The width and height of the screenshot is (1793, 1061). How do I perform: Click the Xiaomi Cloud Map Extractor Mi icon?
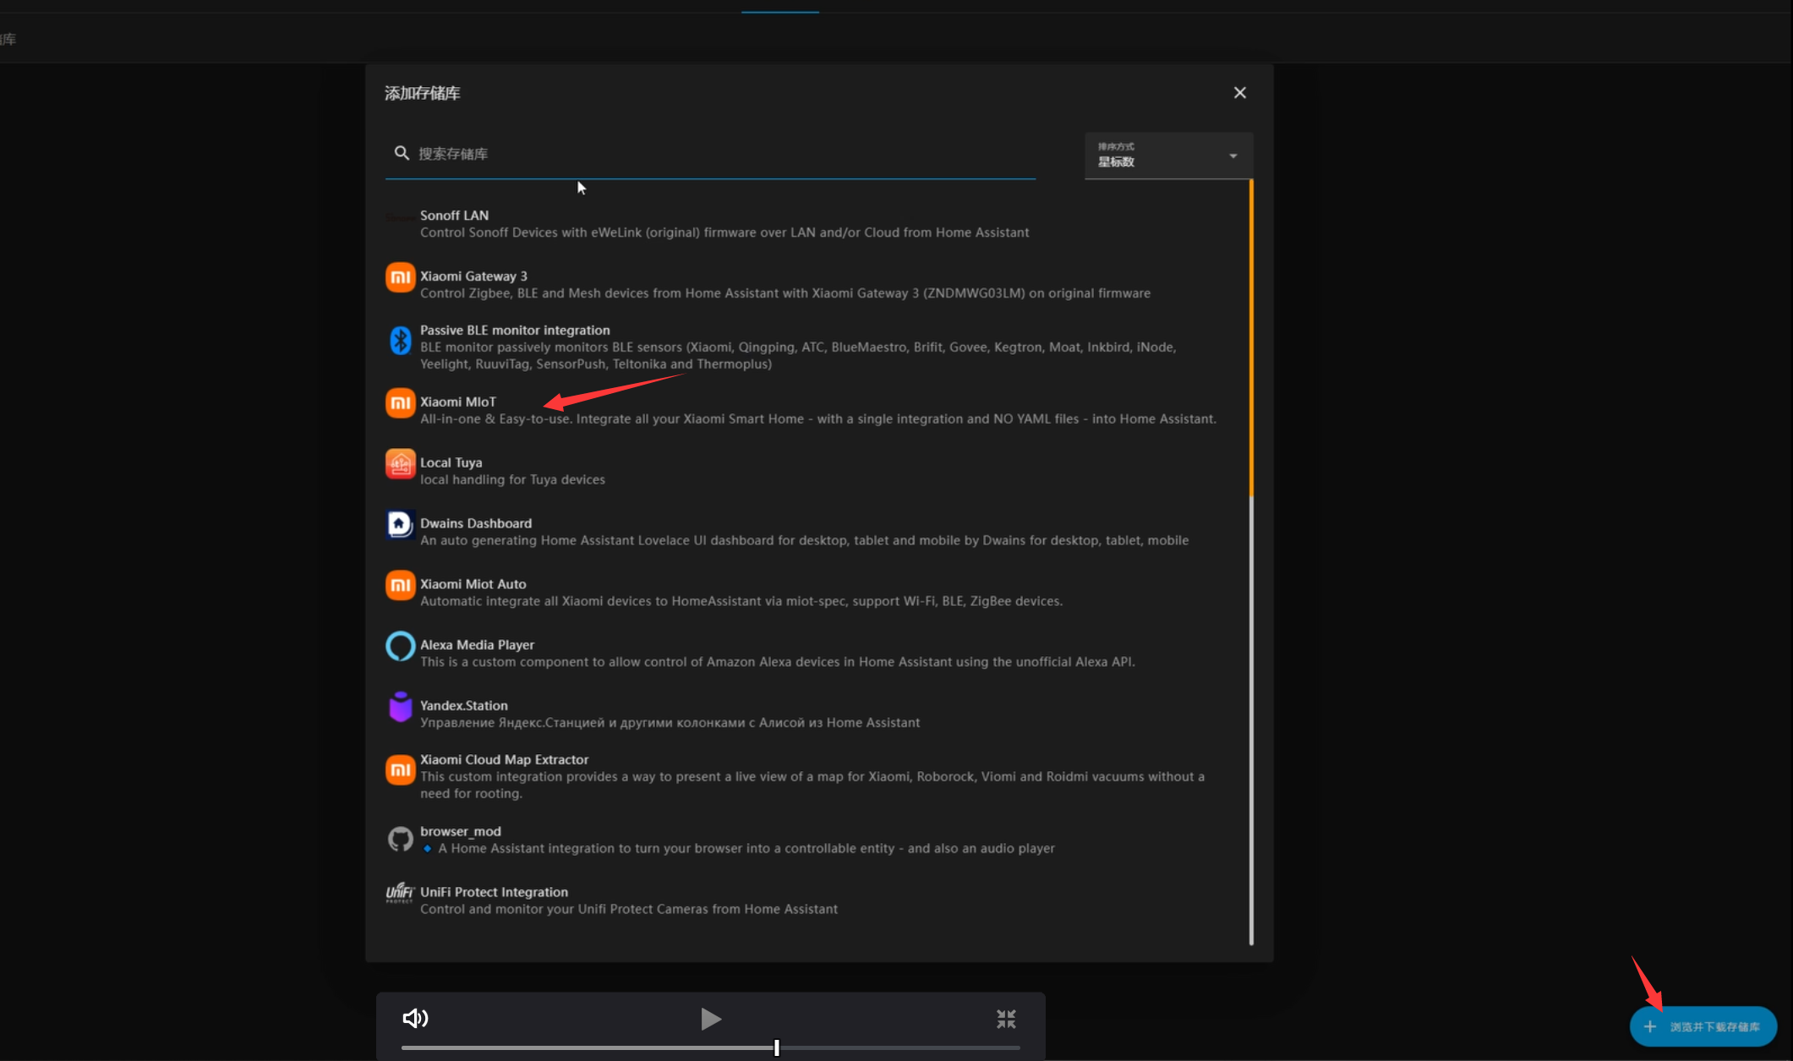tap(400, 770)
